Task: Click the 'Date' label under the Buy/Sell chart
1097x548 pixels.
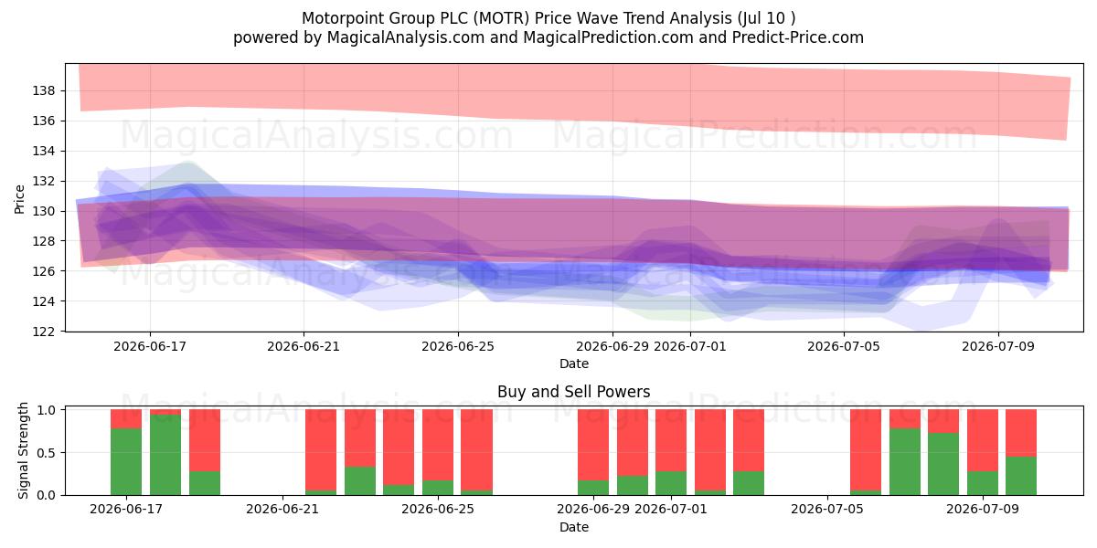Action: [574, 527]
